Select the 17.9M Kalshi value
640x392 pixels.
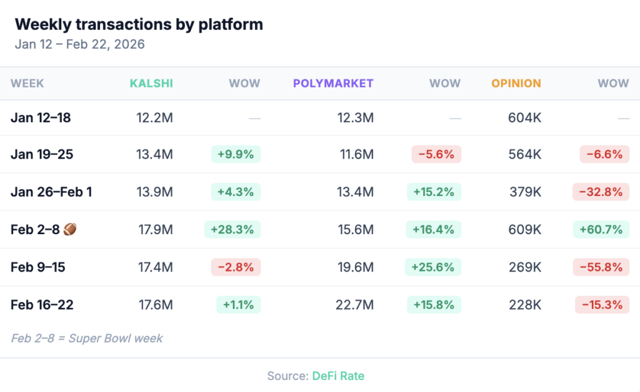[155, 230]
